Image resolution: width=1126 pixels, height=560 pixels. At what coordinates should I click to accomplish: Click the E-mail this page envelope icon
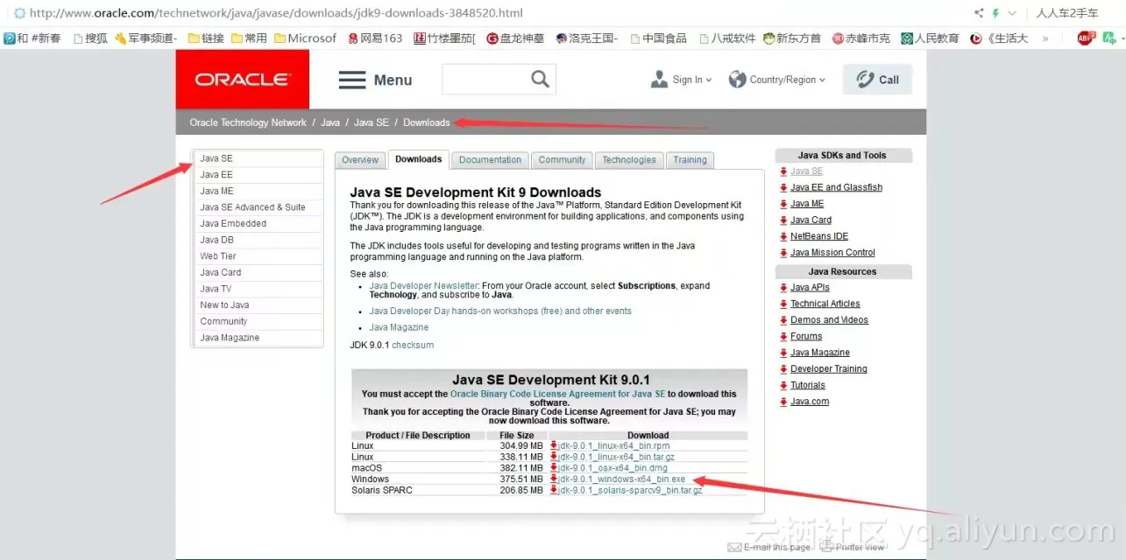click(735, 548)
